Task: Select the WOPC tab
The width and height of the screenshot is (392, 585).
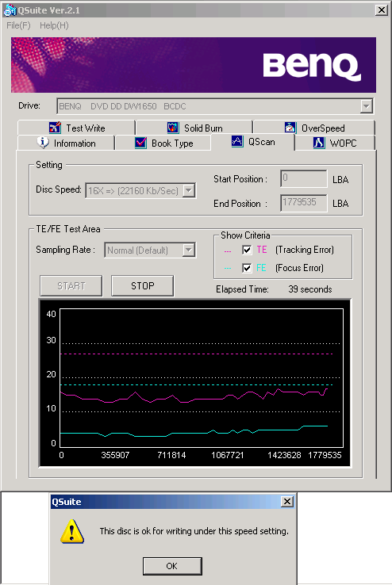Action: click(335, 143)
